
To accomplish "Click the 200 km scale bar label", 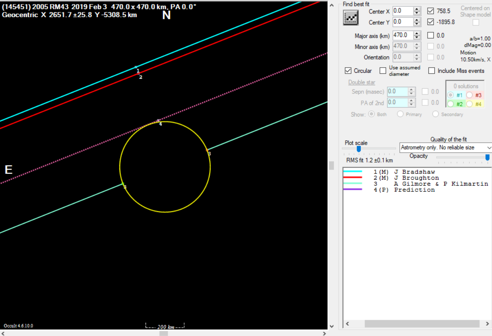I will click(166, 327).
